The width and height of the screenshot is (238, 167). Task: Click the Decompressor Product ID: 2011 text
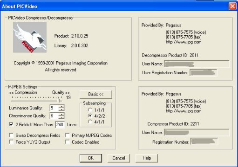point(170,55)
